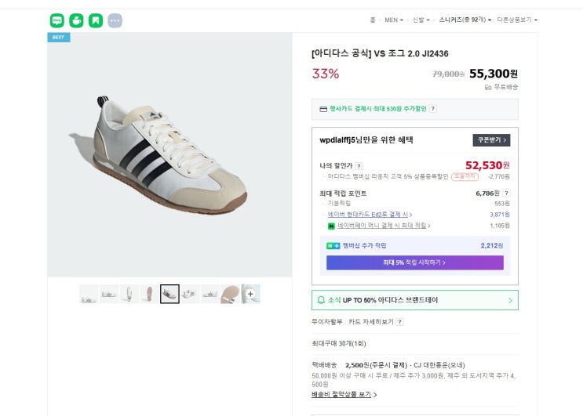Click the plus icon on the last thumbnail
The width and height of the screenshot is (583, 416).
tap(251, 294)
